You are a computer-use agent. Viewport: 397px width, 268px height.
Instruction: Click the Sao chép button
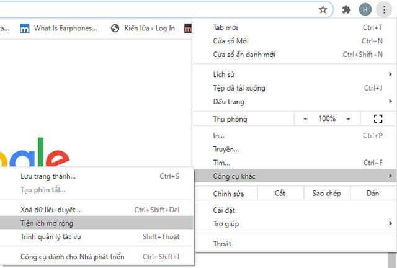pyautogui.click(x=327, y=194)
